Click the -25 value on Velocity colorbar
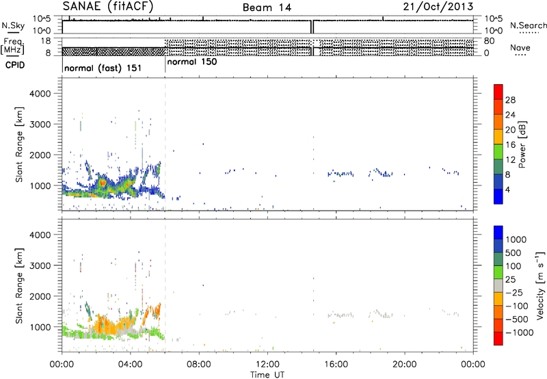The height and width of the screenshot is (379, 547). click(516, 293)
